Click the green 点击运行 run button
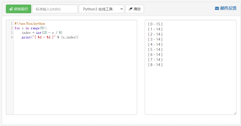 [x=19, y=9]
